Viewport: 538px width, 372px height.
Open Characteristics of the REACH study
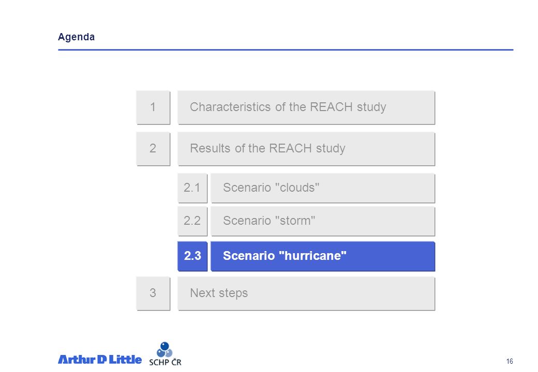[306, 107]
